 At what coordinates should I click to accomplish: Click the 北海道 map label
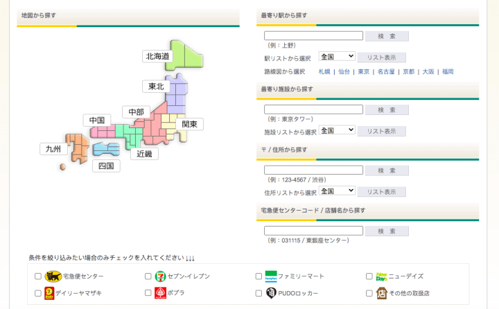pyautogui.click(x=157, y=56)
